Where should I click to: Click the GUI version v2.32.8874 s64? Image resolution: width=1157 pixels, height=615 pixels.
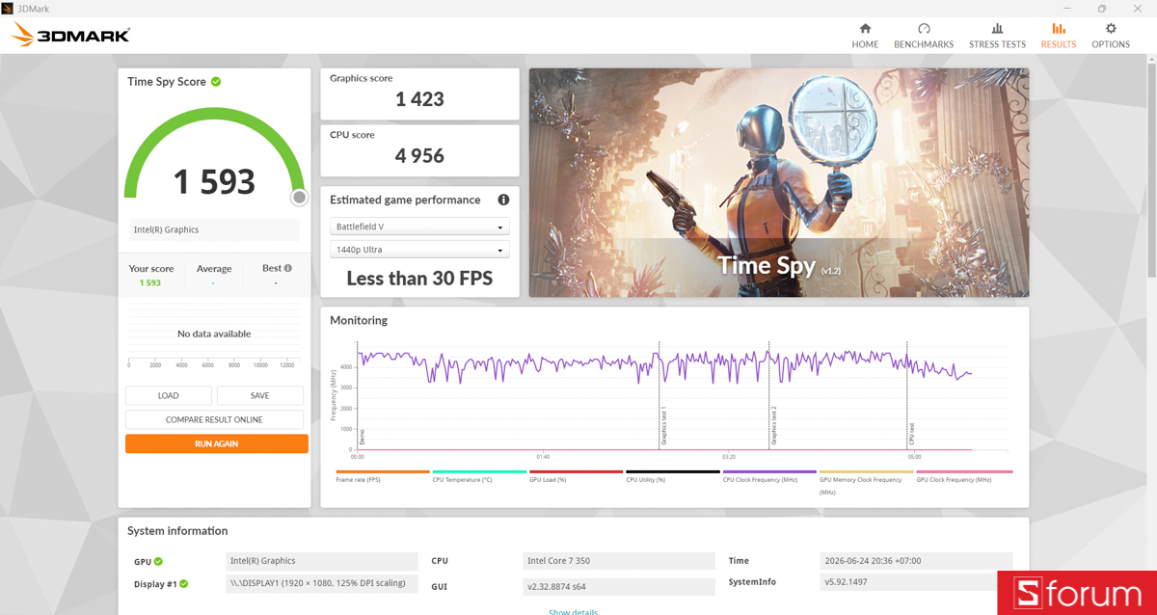(x=619, y=586)
